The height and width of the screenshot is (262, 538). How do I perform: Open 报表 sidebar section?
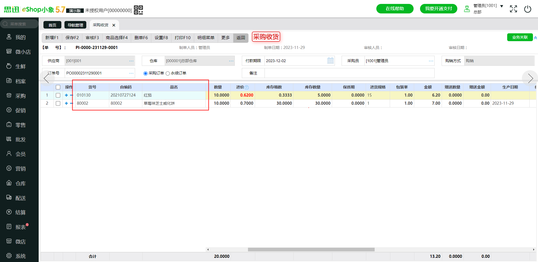coord(19,227)
